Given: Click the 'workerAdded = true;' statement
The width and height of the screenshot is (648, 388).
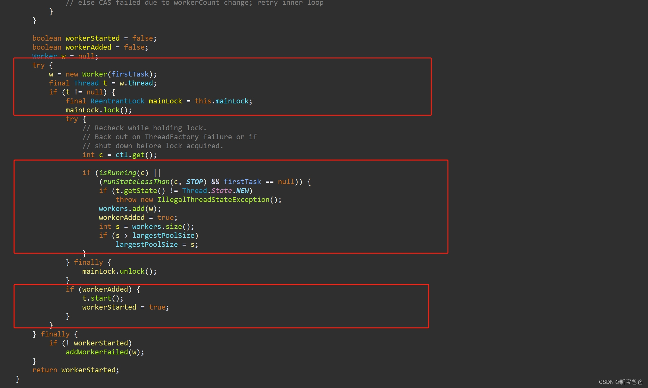Looking at the screenshot, I should 138,218.
